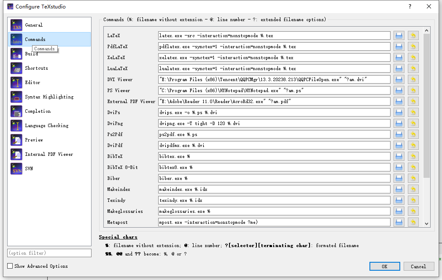The width and height of the screenshot is (442, 280).
Task: Click the option filter search field
Action: point(49,253)
